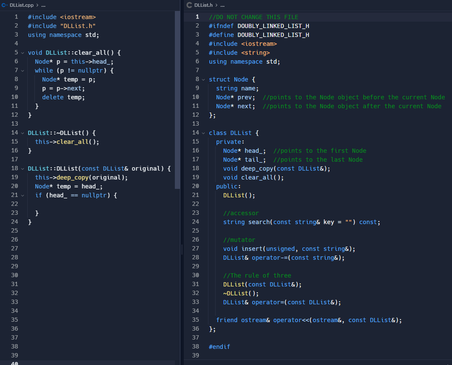
Task: Collapse the class DLList definition
Action: [x=203, y=133]
